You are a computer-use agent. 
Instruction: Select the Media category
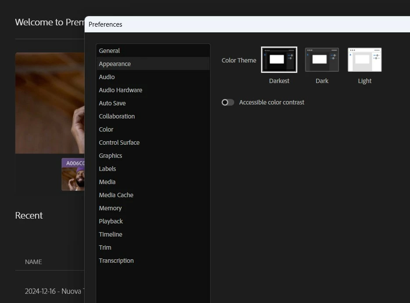point(153,182)
